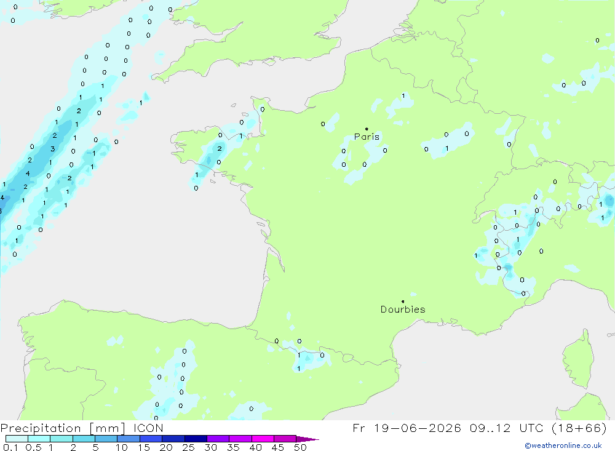The width and height of the screenshot is (615, 451).
Task: Click the legend label '0.1'
Action: pos(10,447)
